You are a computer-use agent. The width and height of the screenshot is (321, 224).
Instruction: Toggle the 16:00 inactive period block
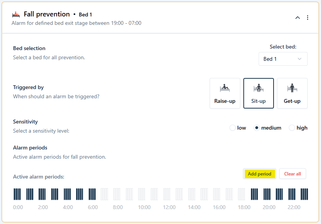coord(217,194)
